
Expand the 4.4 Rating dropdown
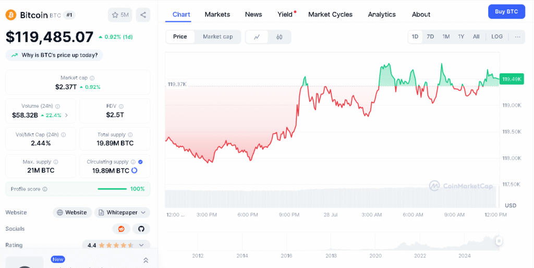coord(141,245)
